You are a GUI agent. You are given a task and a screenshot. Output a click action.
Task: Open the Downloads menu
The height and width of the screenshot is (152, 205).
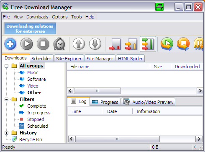coord(37,17)
